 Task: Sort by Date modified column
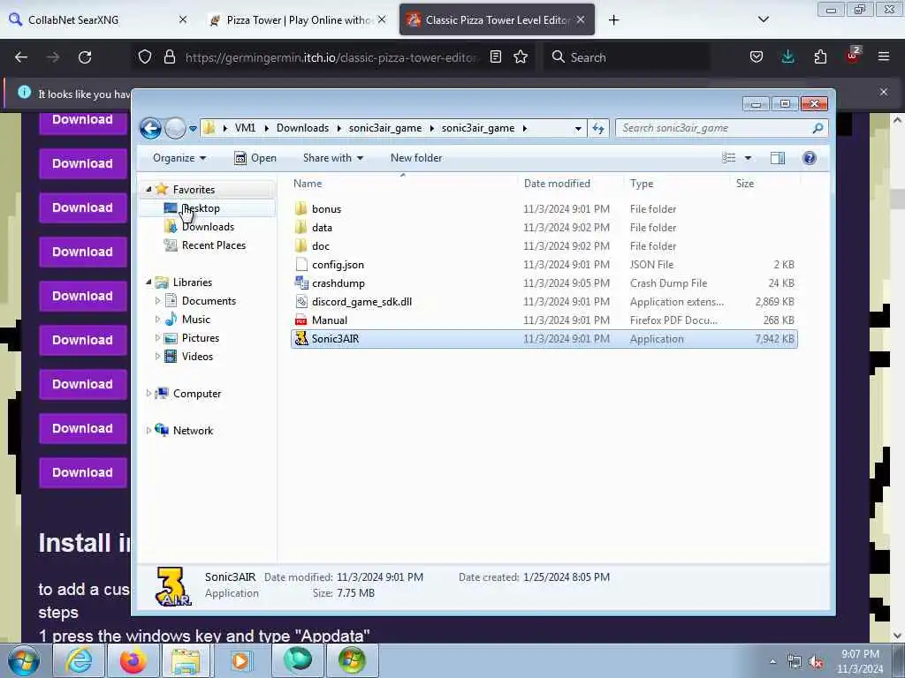pyautogui.click(x=557, y=184)
